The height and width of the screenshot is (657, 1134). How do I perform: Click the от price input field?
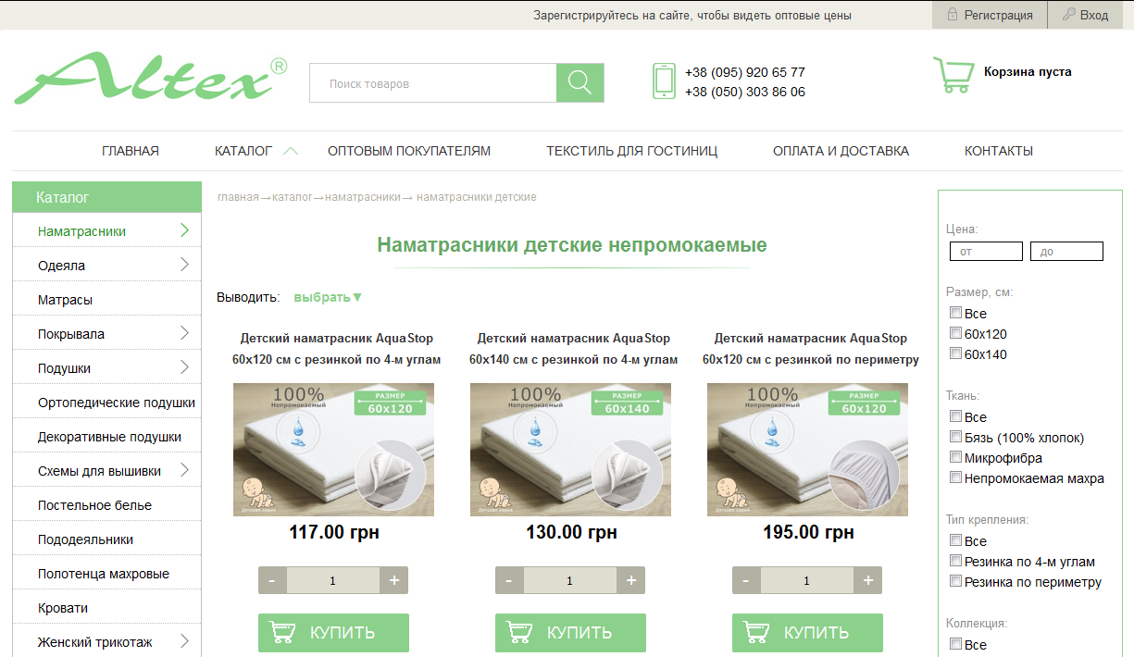pos(986,251)
